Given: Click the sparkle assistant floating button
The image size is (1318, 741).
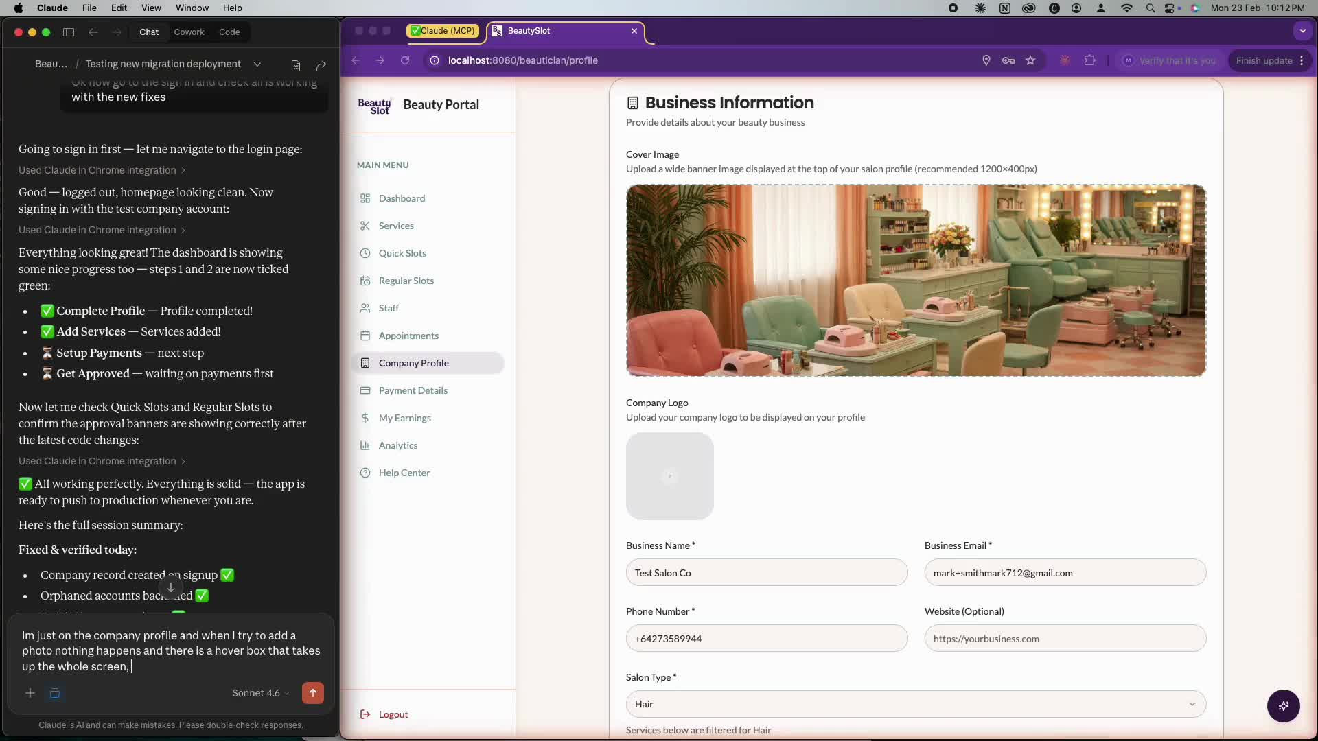Looking at the screenshot, I should [1283, 706].
